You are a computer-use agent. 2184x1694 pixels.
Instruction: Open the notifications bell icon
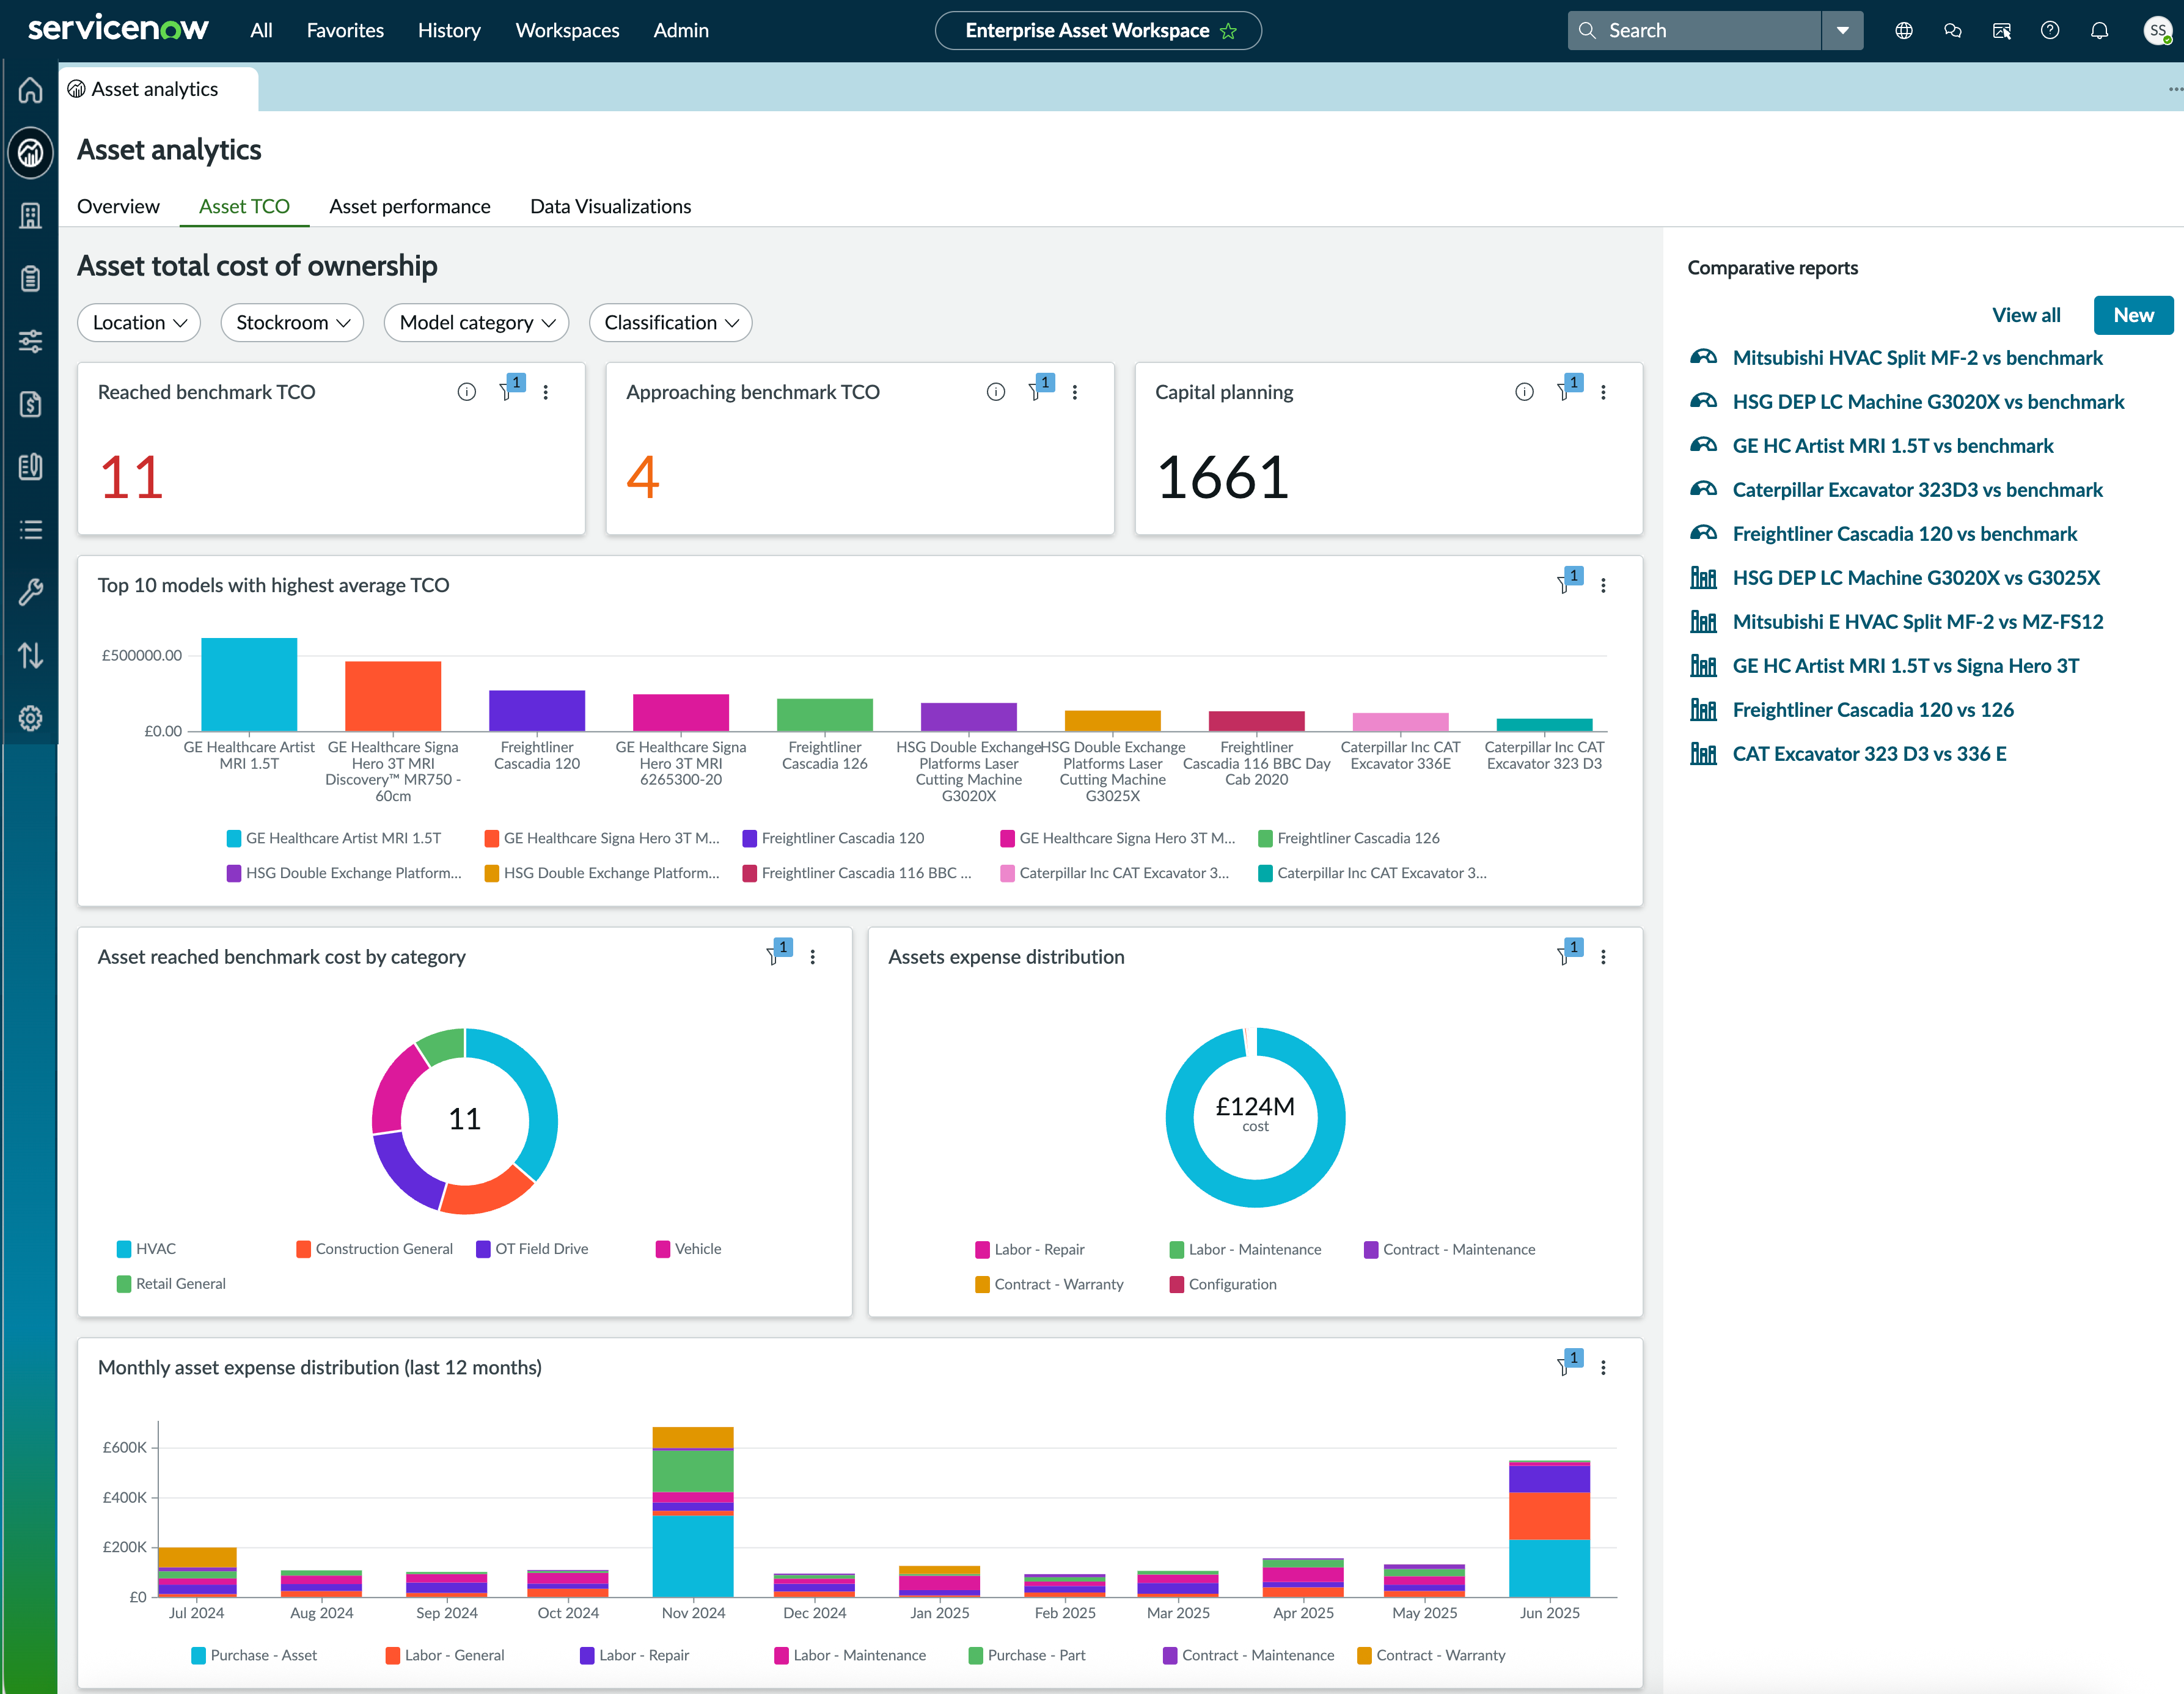click(2100, 31)
